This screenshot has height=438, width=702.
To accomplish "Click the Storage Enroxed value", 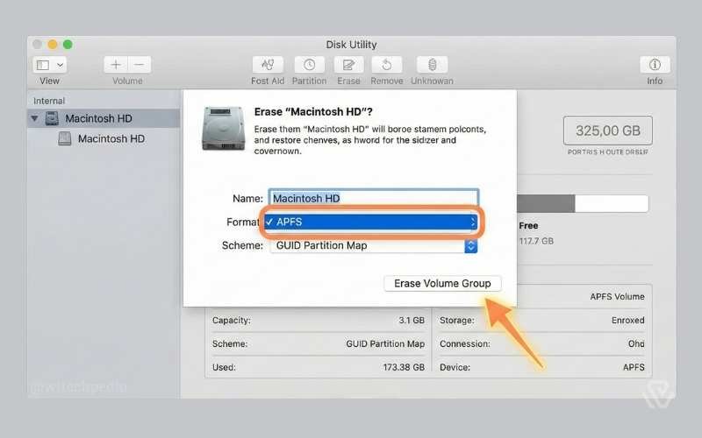I will [x=627, y=321].
